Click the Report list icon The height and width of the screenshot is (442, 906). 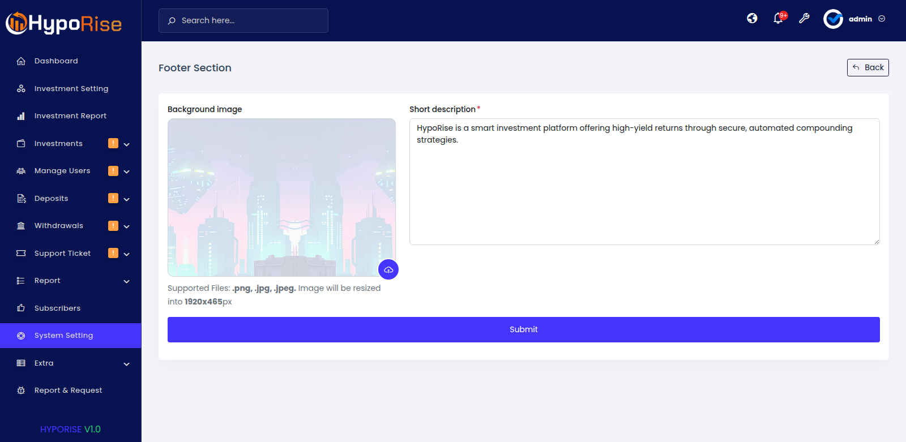click(x=21, y=281)
